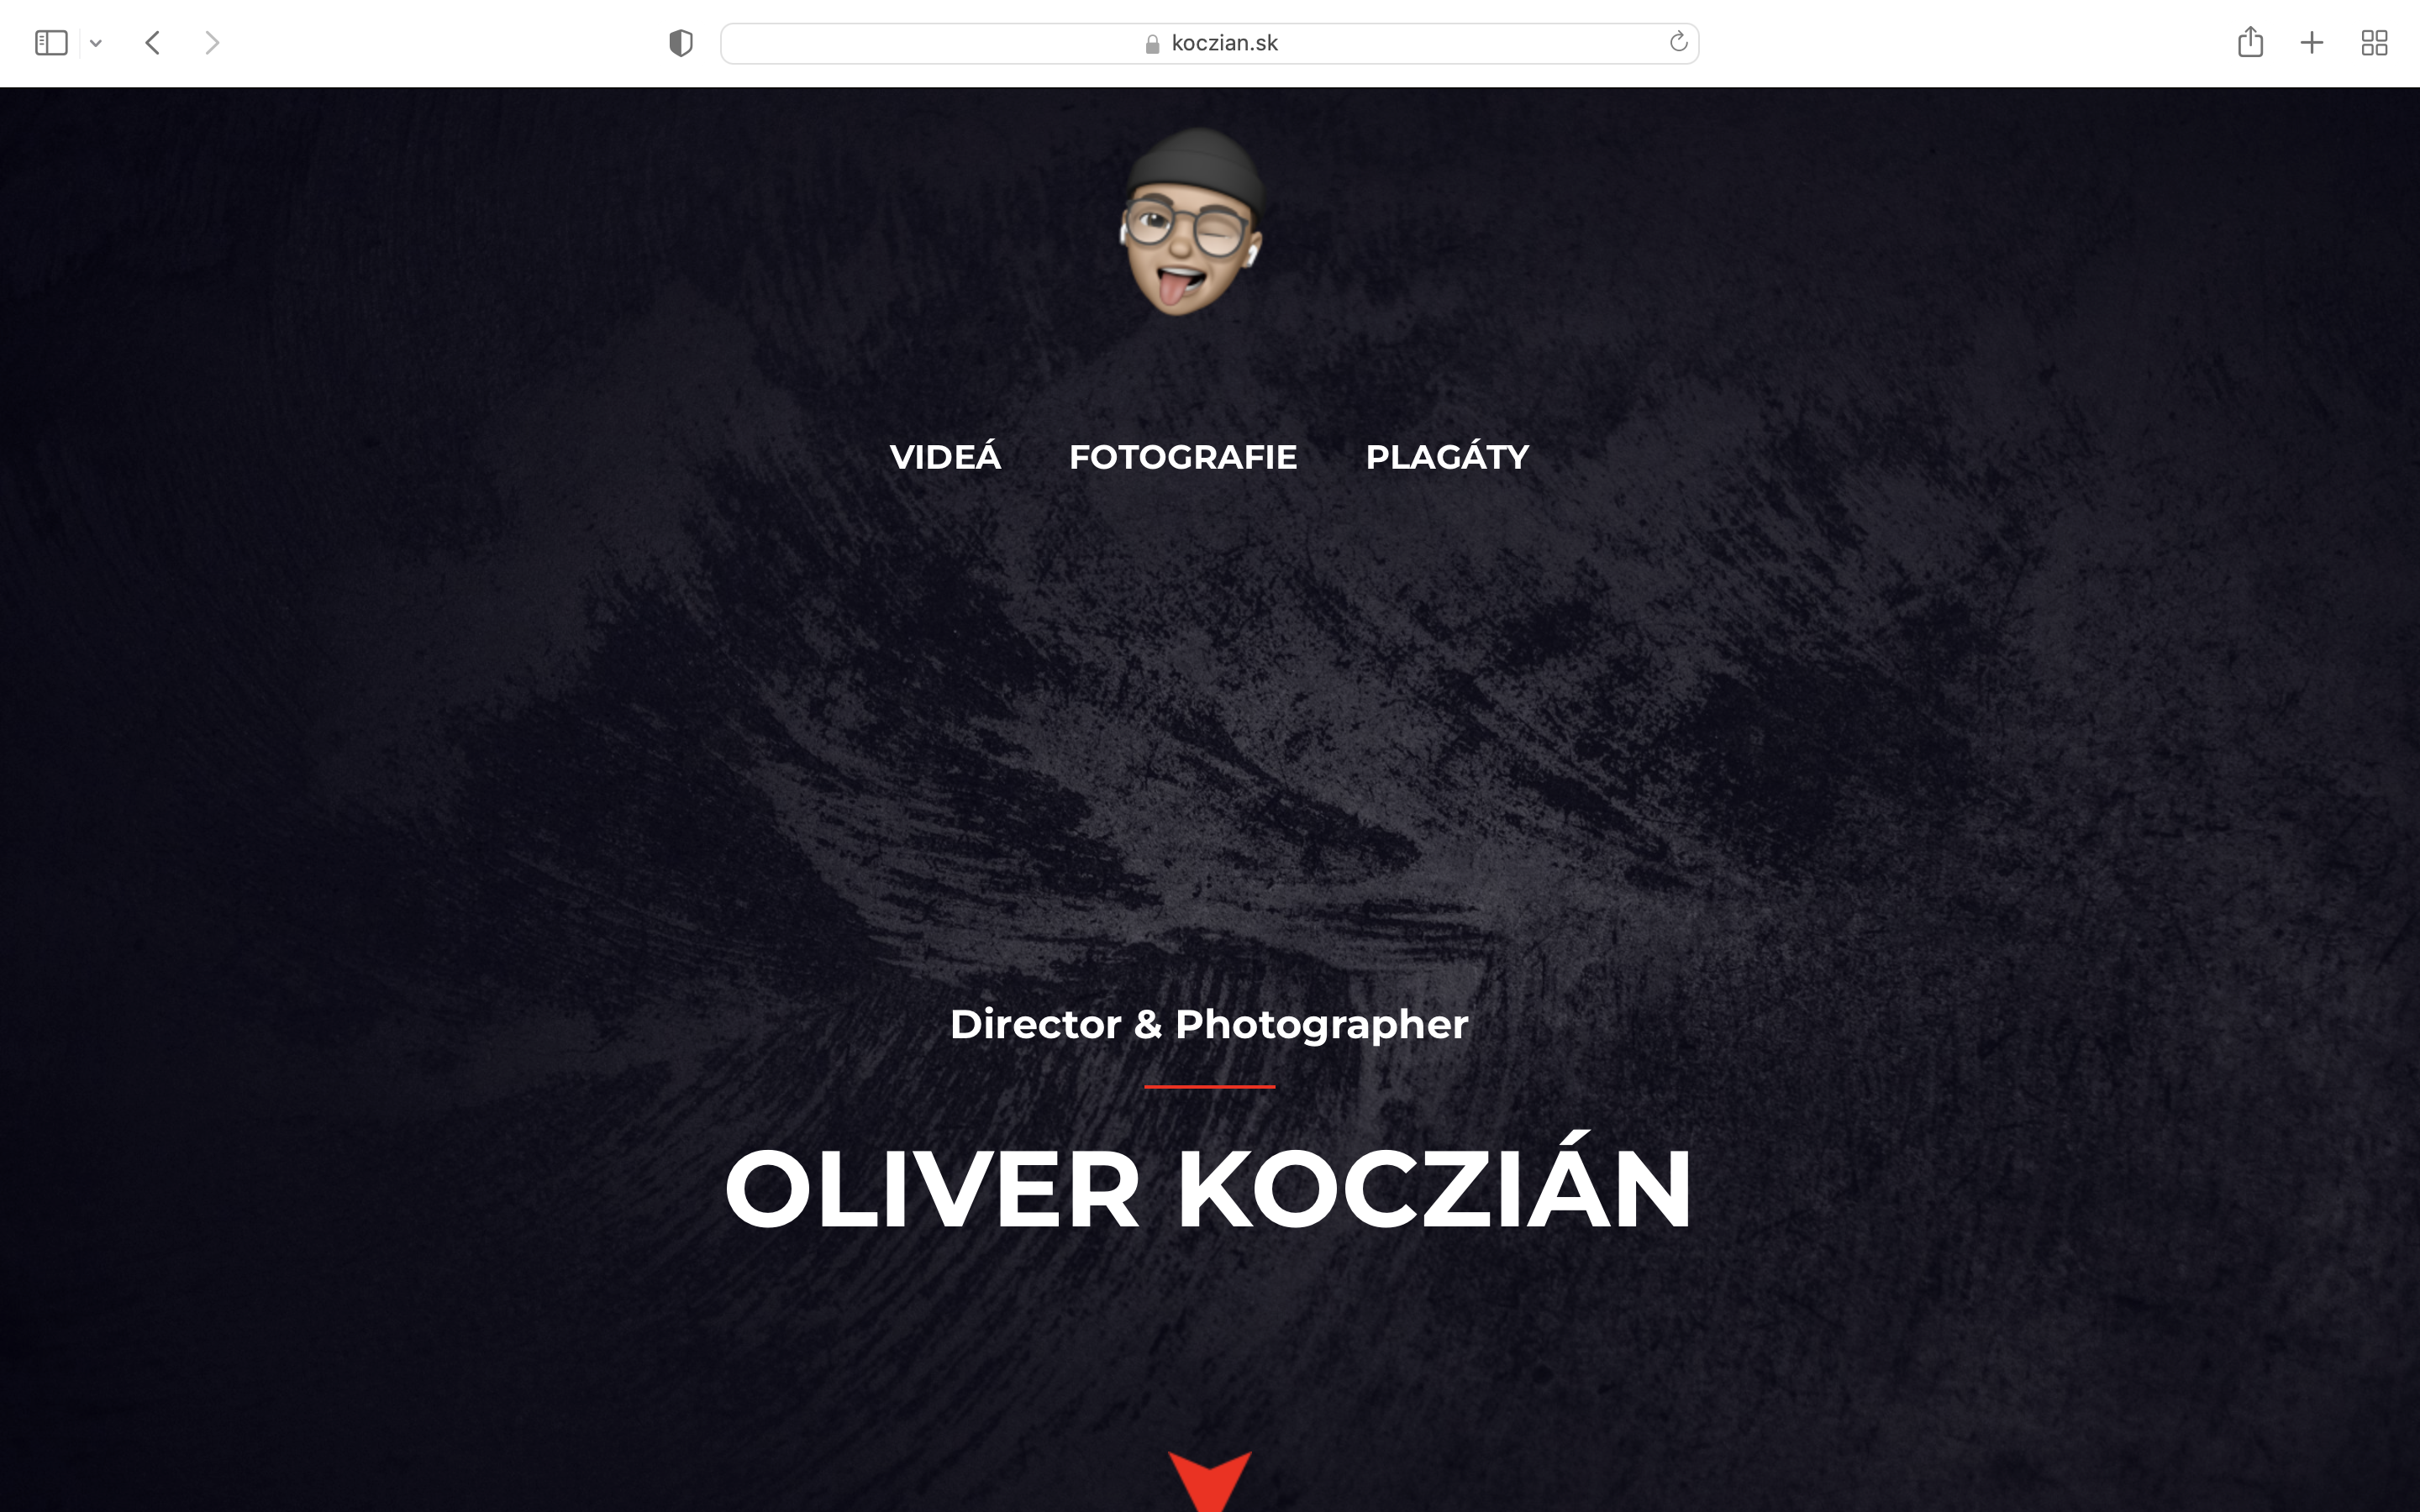Go back to the previous page
Screen dimensions: 2420x1512
[153, 43]
